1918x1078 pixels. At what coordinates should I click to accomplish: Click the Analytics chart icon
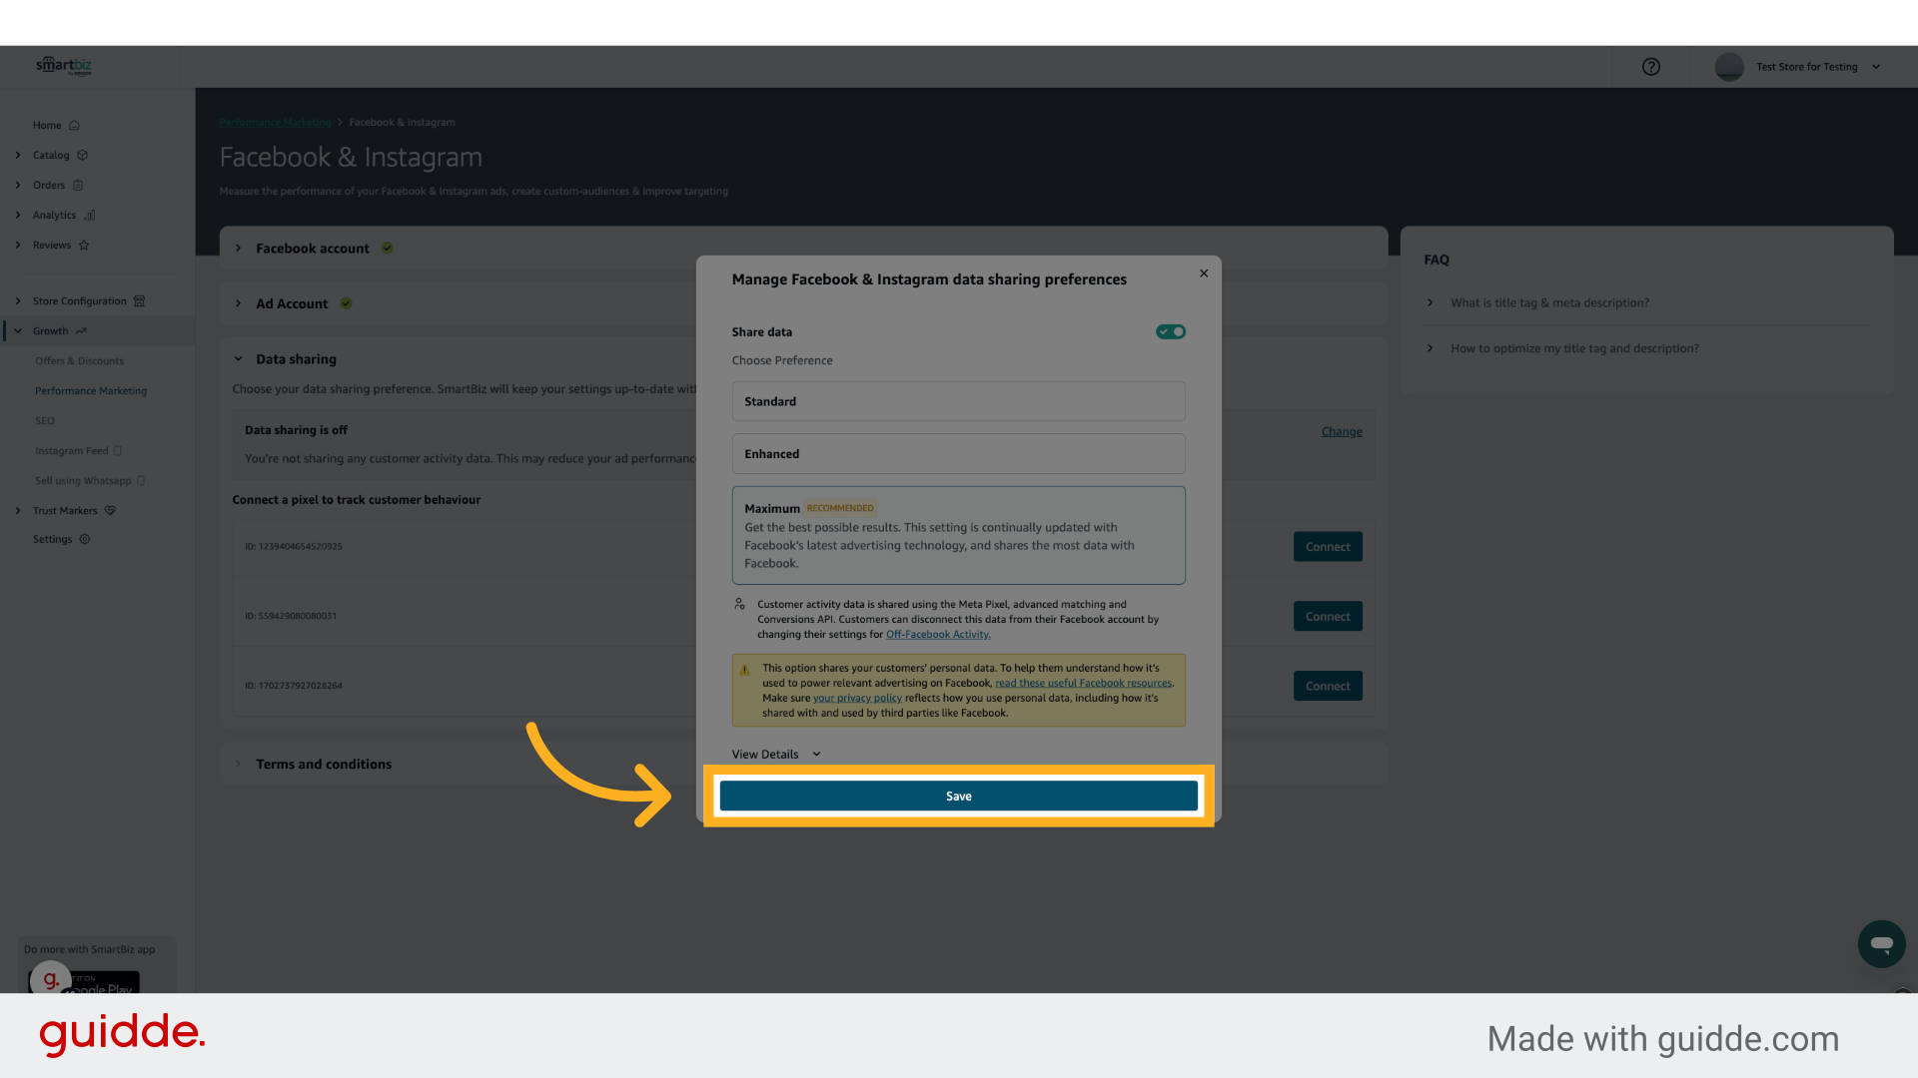tap(89, 216)
